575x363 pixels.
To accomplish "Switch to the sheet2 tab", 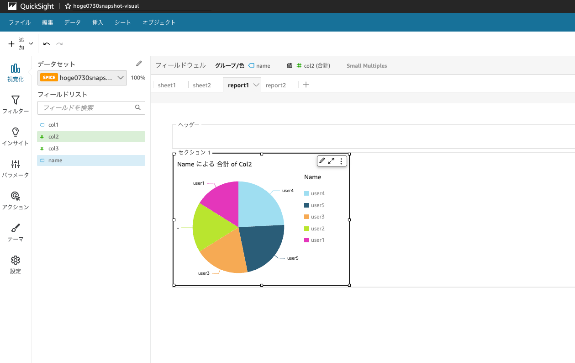I will [x=201, y=84].
